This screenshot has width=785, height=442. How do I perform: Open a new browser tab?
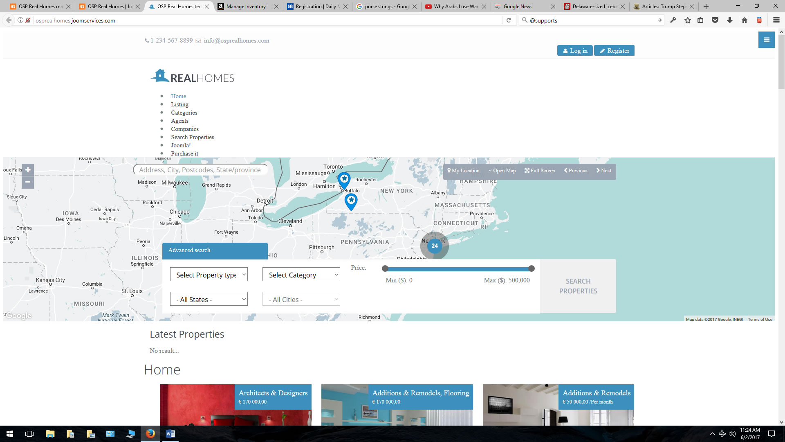(x=706, y=7)
